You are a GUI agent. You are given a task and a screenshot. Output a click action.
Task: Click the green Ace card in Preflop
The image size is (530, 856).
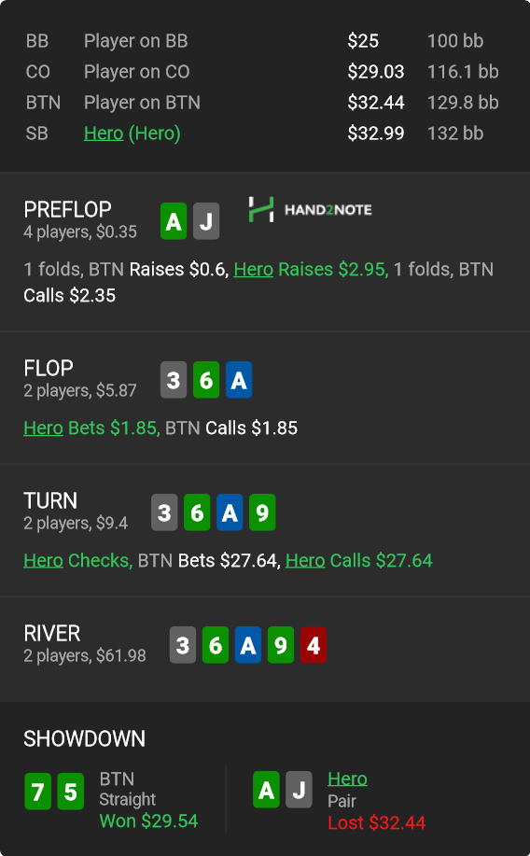tap(174, 221)
